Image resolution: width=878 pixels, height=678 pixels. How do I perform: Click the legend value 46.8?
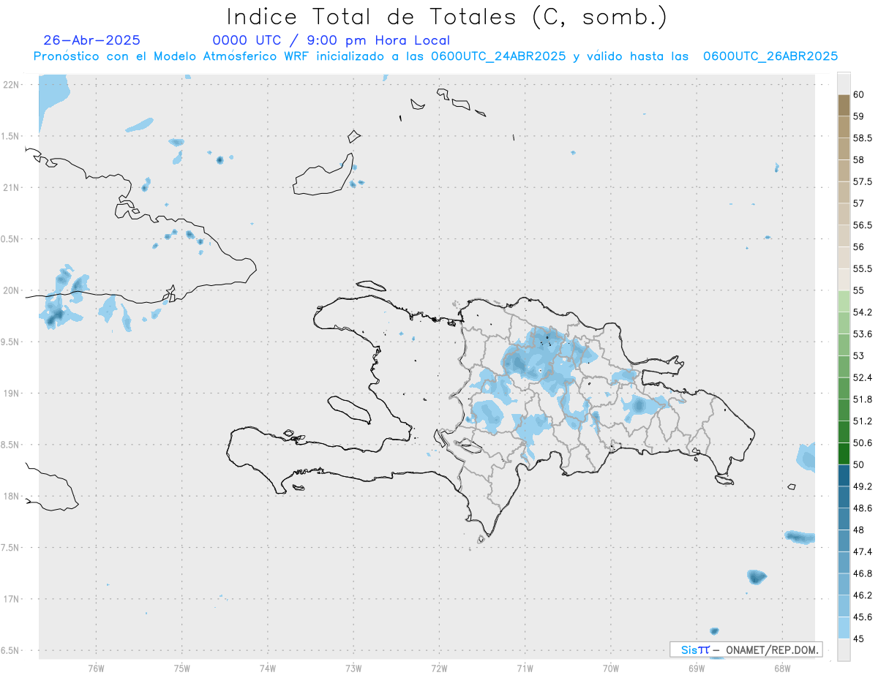click(x=863, y=573)
